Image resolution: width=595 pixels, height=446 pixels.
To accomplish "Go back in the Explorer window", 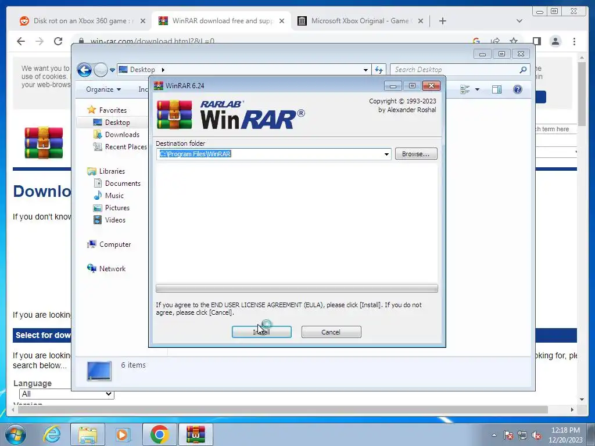I will tap(84, 70).
